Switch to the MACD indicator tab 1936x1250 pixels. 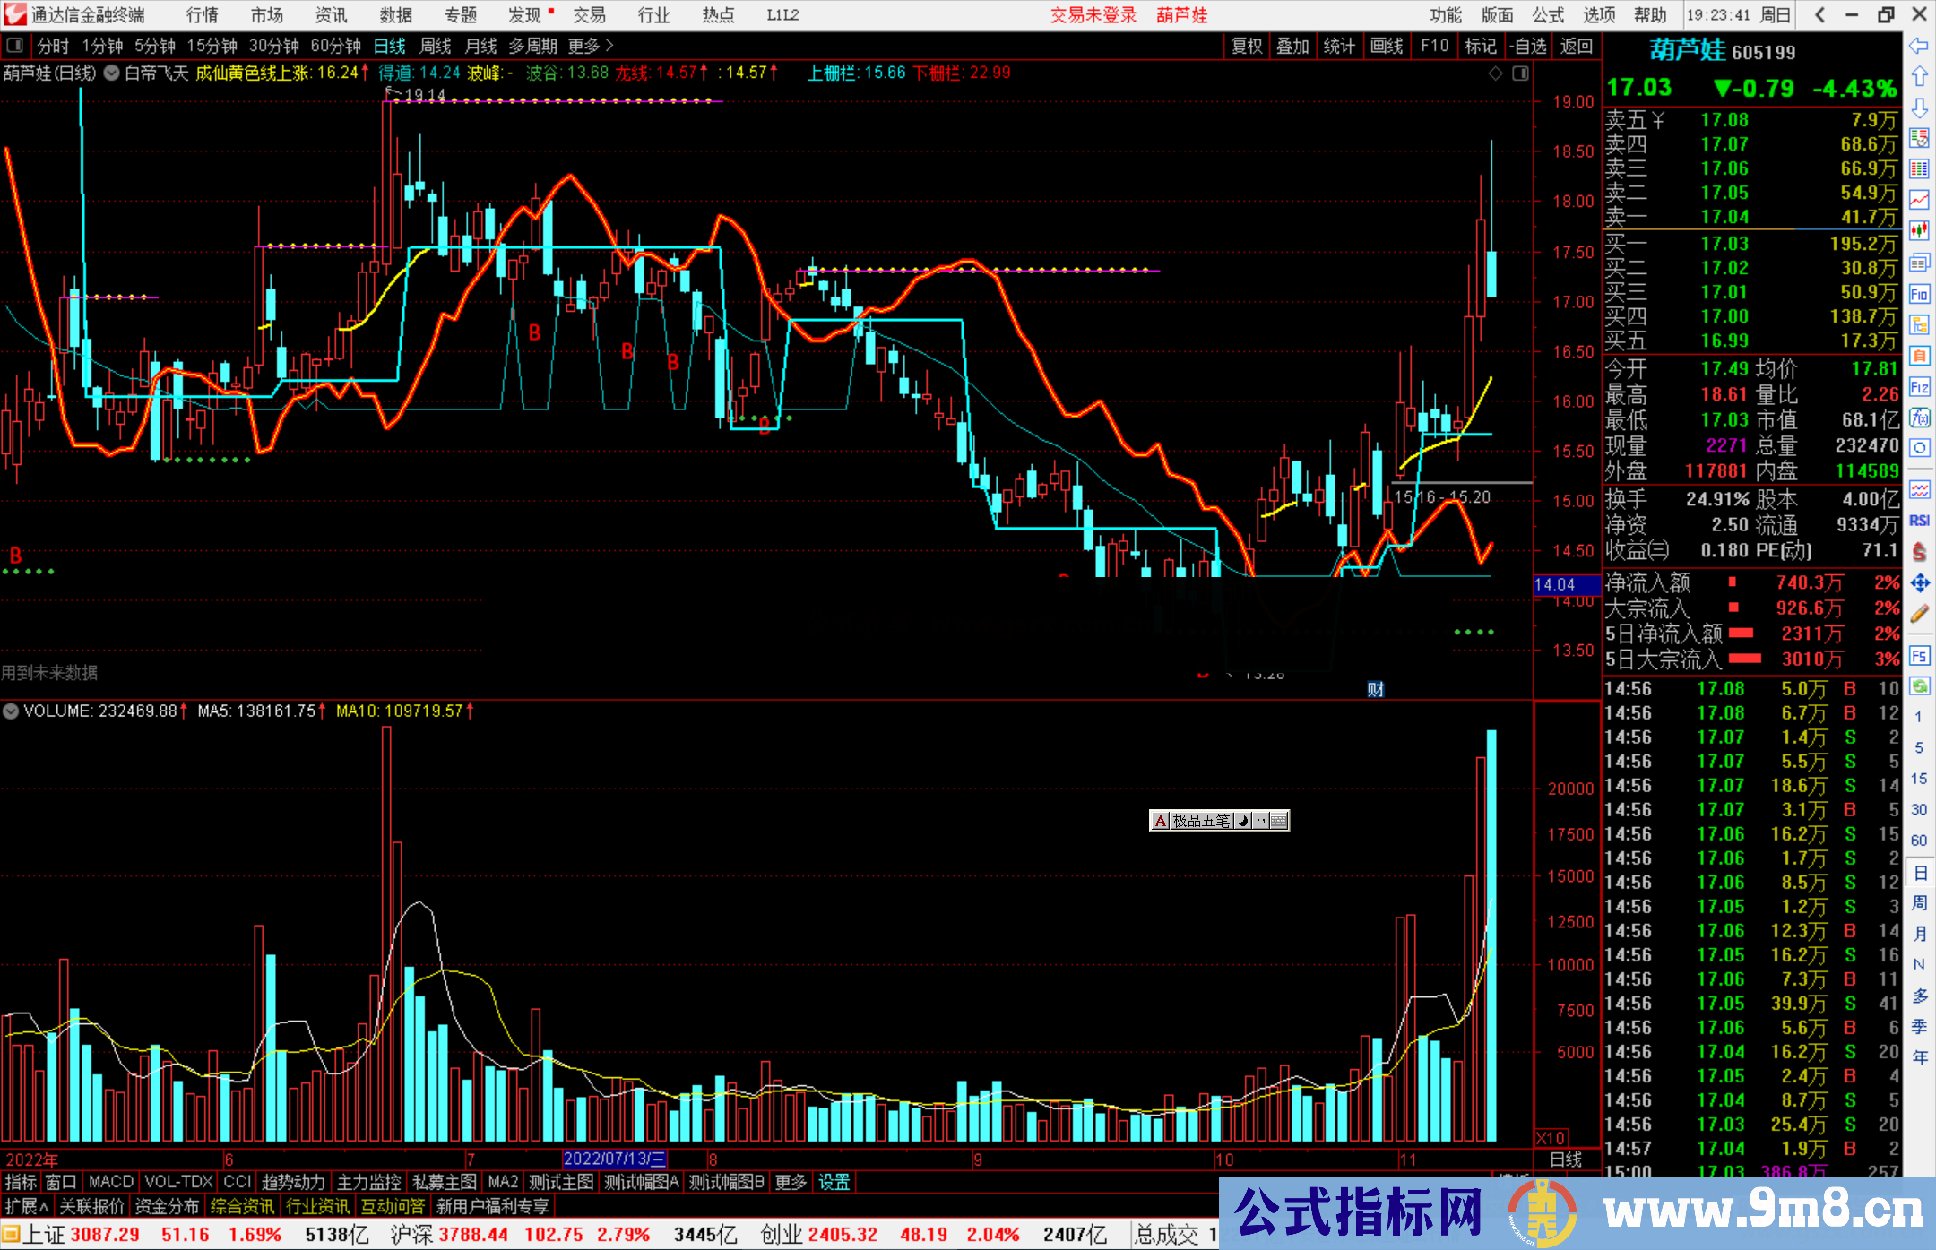tap(110, 1182)
